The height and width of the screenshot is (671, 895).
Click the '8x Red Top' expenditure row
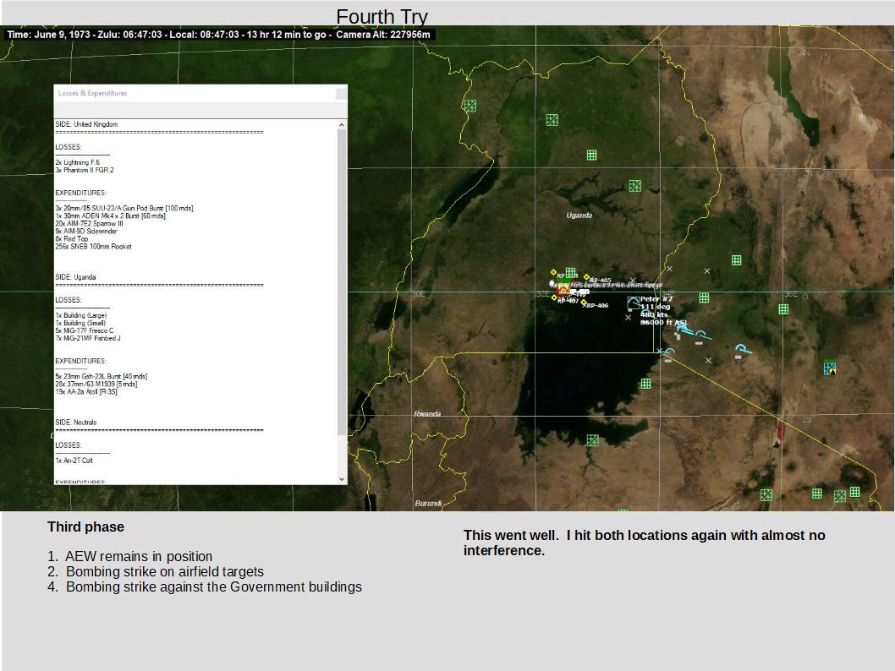coord(72,239)
